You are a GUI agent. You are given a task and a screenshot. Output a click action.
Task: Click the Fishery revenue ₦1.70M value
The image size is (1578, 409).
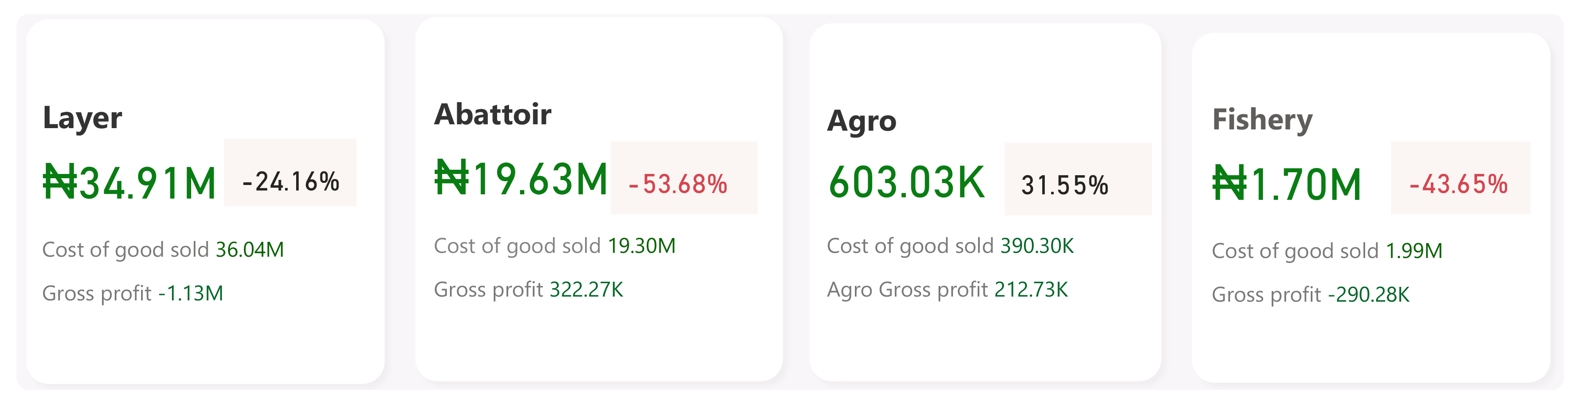(1287, 184)
